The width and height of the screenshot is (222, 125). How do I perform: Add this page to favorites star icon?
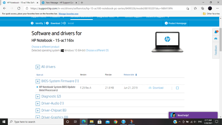(x=188, y=8)
